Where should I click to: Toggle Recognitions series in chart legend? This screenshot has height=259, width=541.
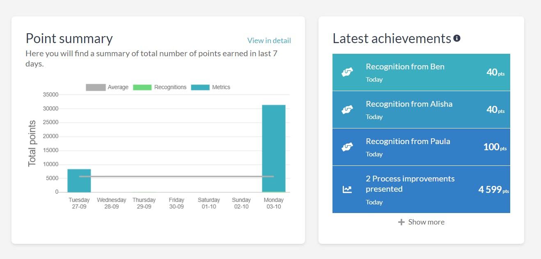pyautogui.click(x=160, y=87)
